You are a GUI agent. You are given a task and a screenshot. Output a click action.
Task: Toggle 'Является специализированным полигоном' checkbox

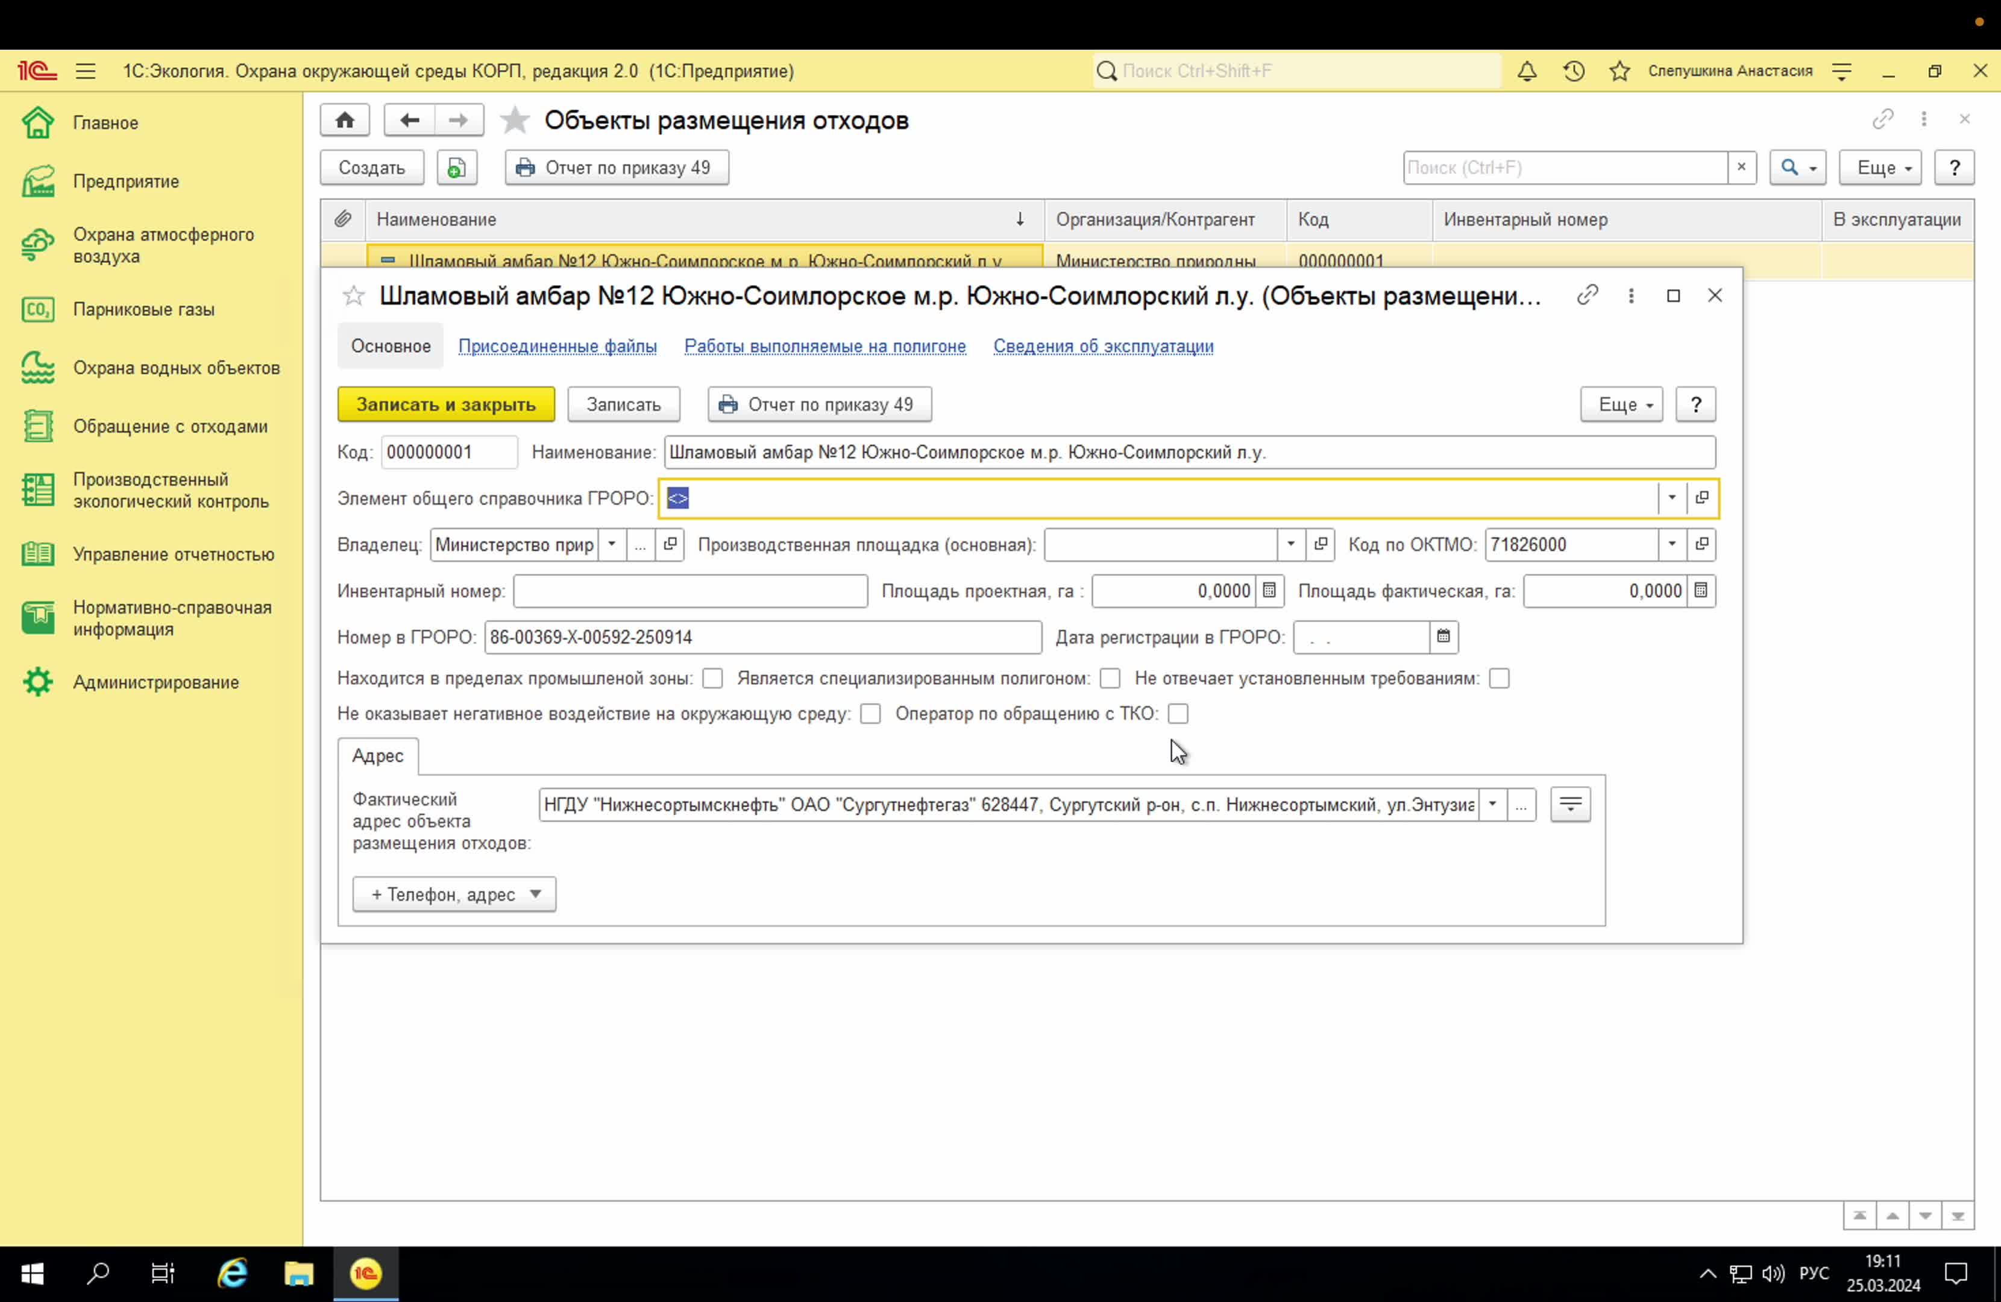point(1110,678)
